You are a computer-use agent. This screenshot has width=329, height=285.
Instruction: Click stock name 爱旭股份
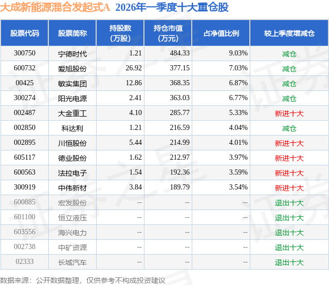pyautogui.click(x=72, y=69)
